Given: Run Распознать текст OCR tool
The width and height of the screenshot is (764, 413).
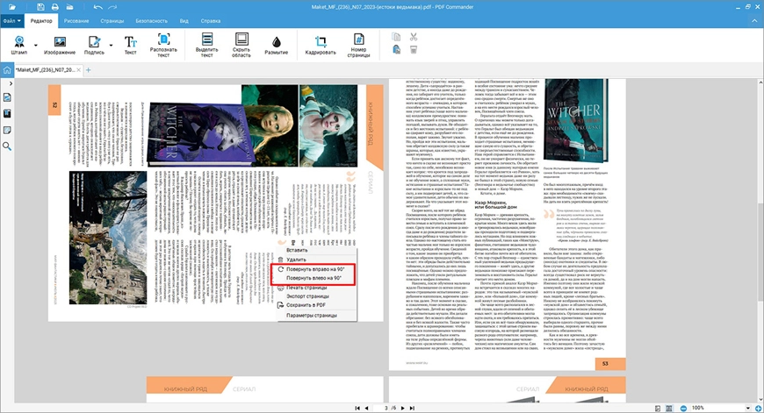Looking at the screenshot, I should (163, 46).
